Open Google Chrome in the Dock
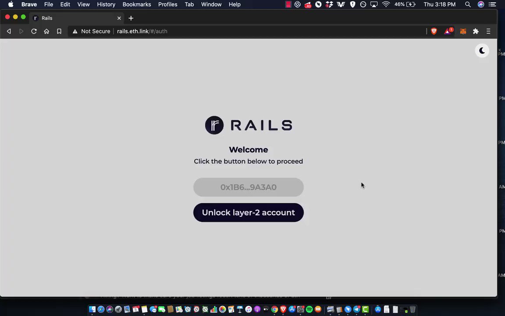Image resolution: width=505 pixels, height=316 pixels. pos(274,309)
